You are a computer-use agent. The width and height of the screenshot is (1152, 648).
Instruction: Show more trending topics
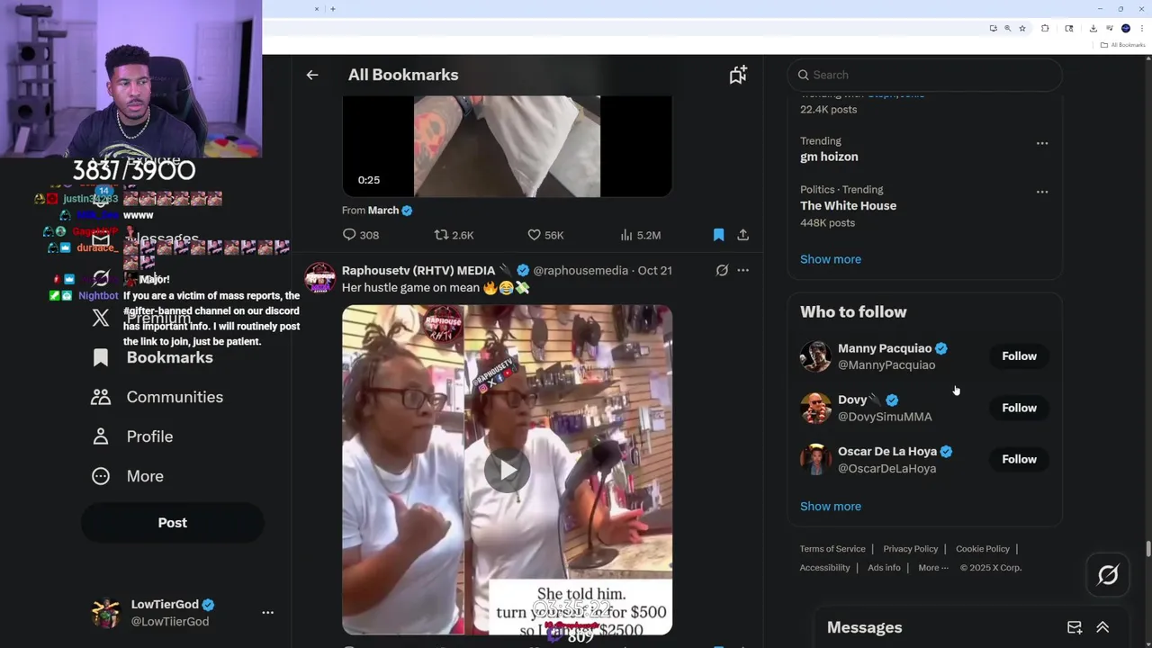(831, 259)
